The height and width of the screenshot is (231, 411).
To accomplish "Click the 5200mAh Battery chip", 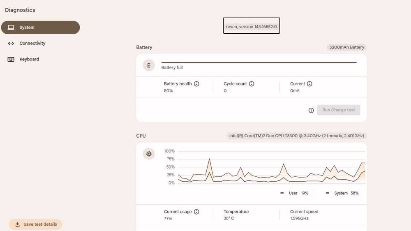I will pos(346,47).
